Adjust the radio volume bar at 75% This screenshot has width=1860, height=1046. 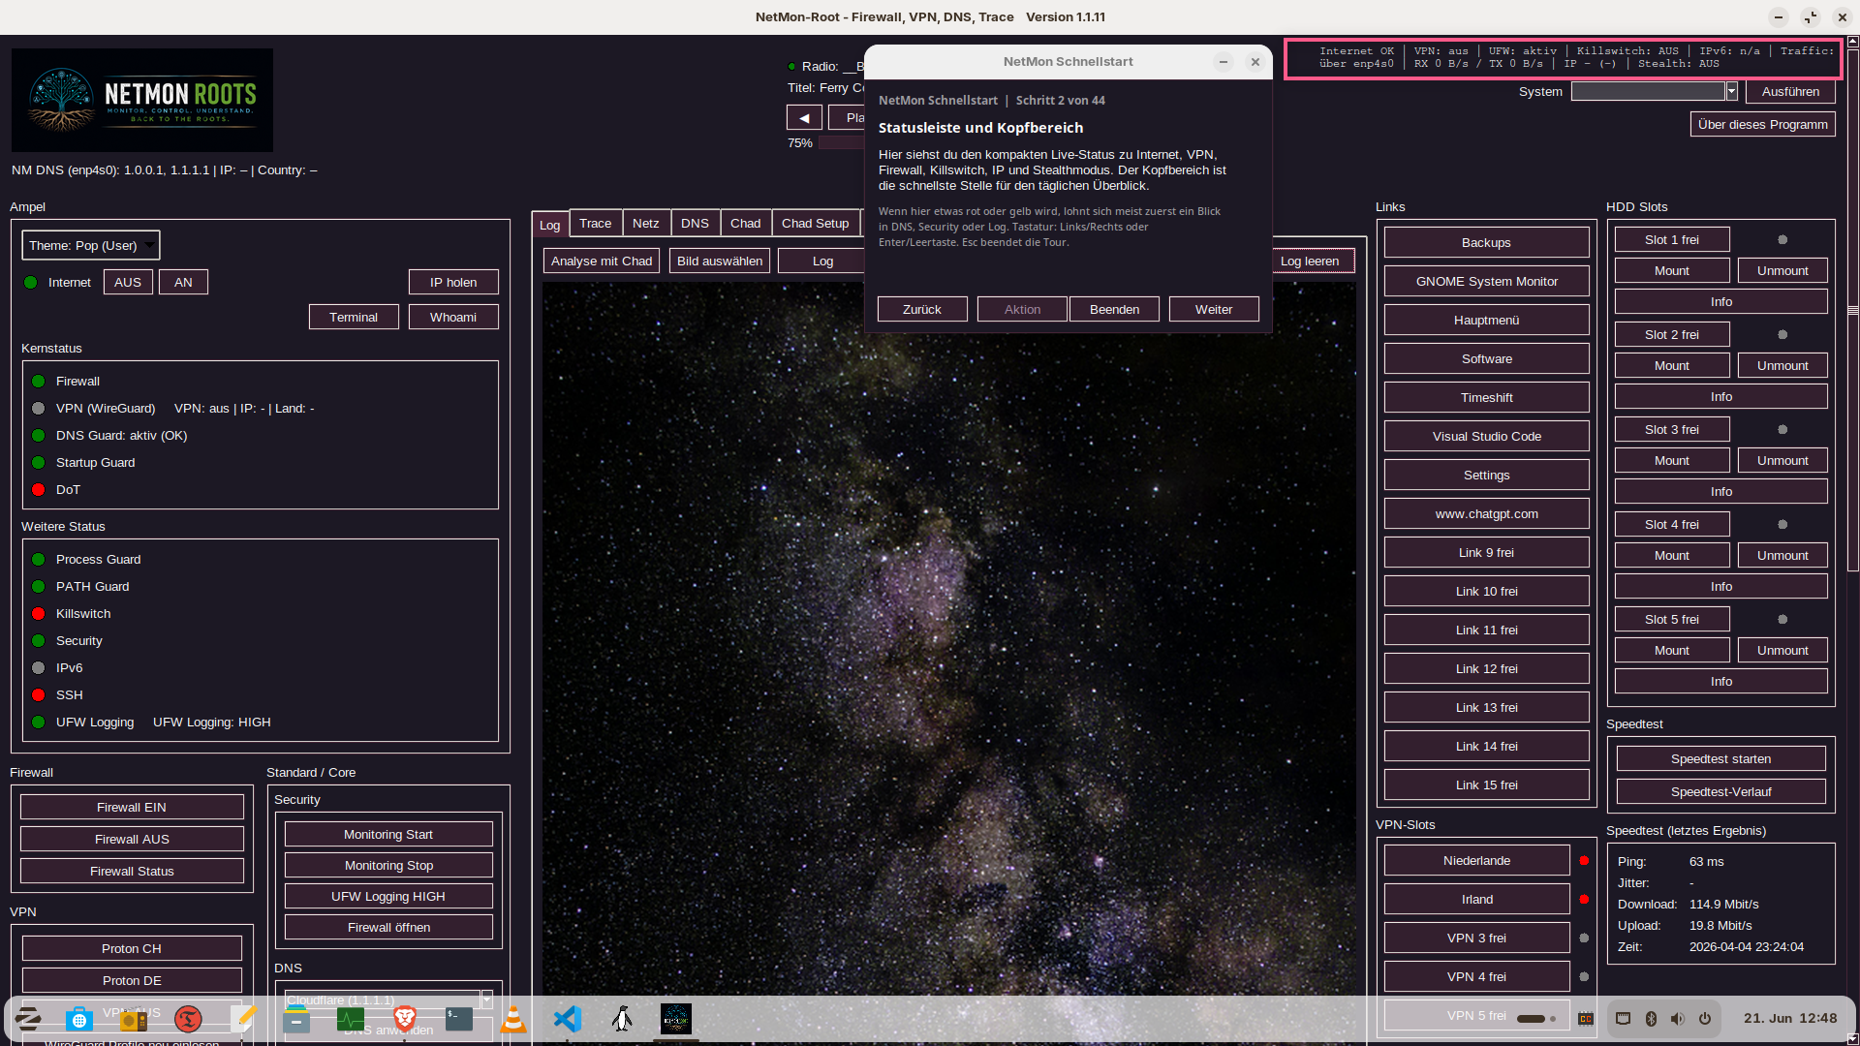[841, 142]
